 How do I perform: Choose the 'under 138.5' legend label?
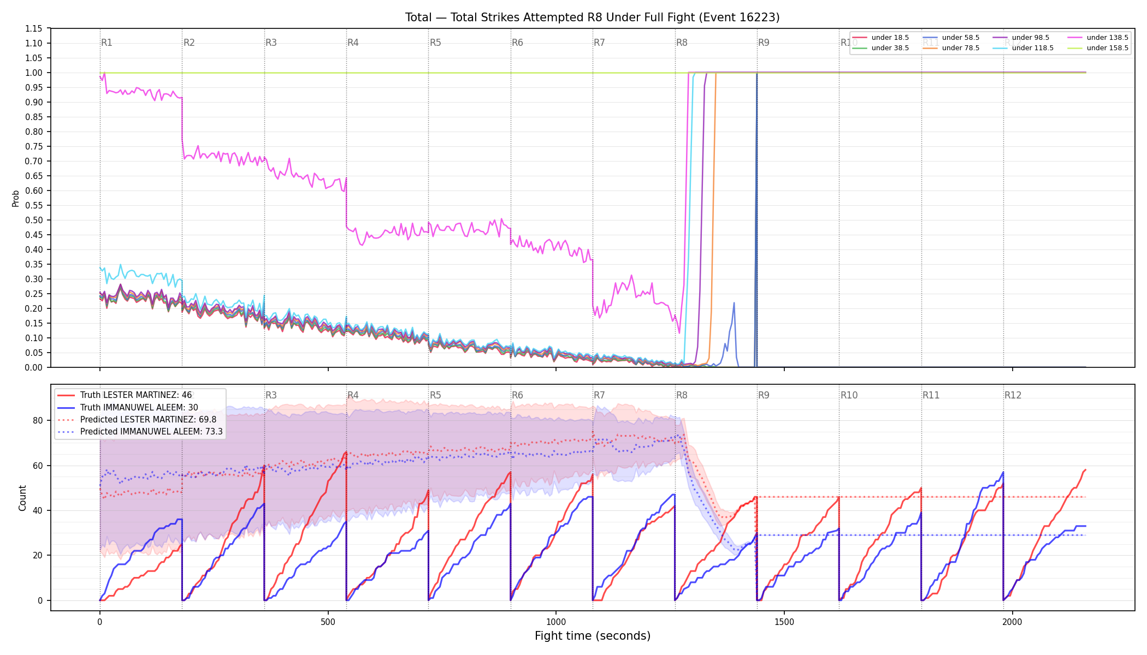click(x=1108, y=38)
